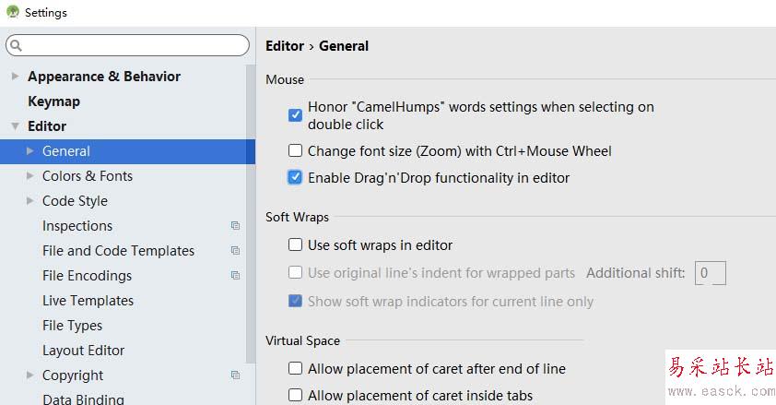Check Allow placement of caret after end of line
This screenshot has width=776, height=405.
296,368
